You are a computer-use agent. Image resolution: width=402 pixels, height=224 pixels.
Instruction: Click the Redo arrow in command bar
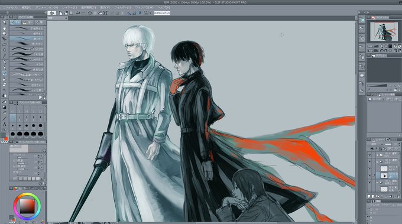(x=83, y=13)
